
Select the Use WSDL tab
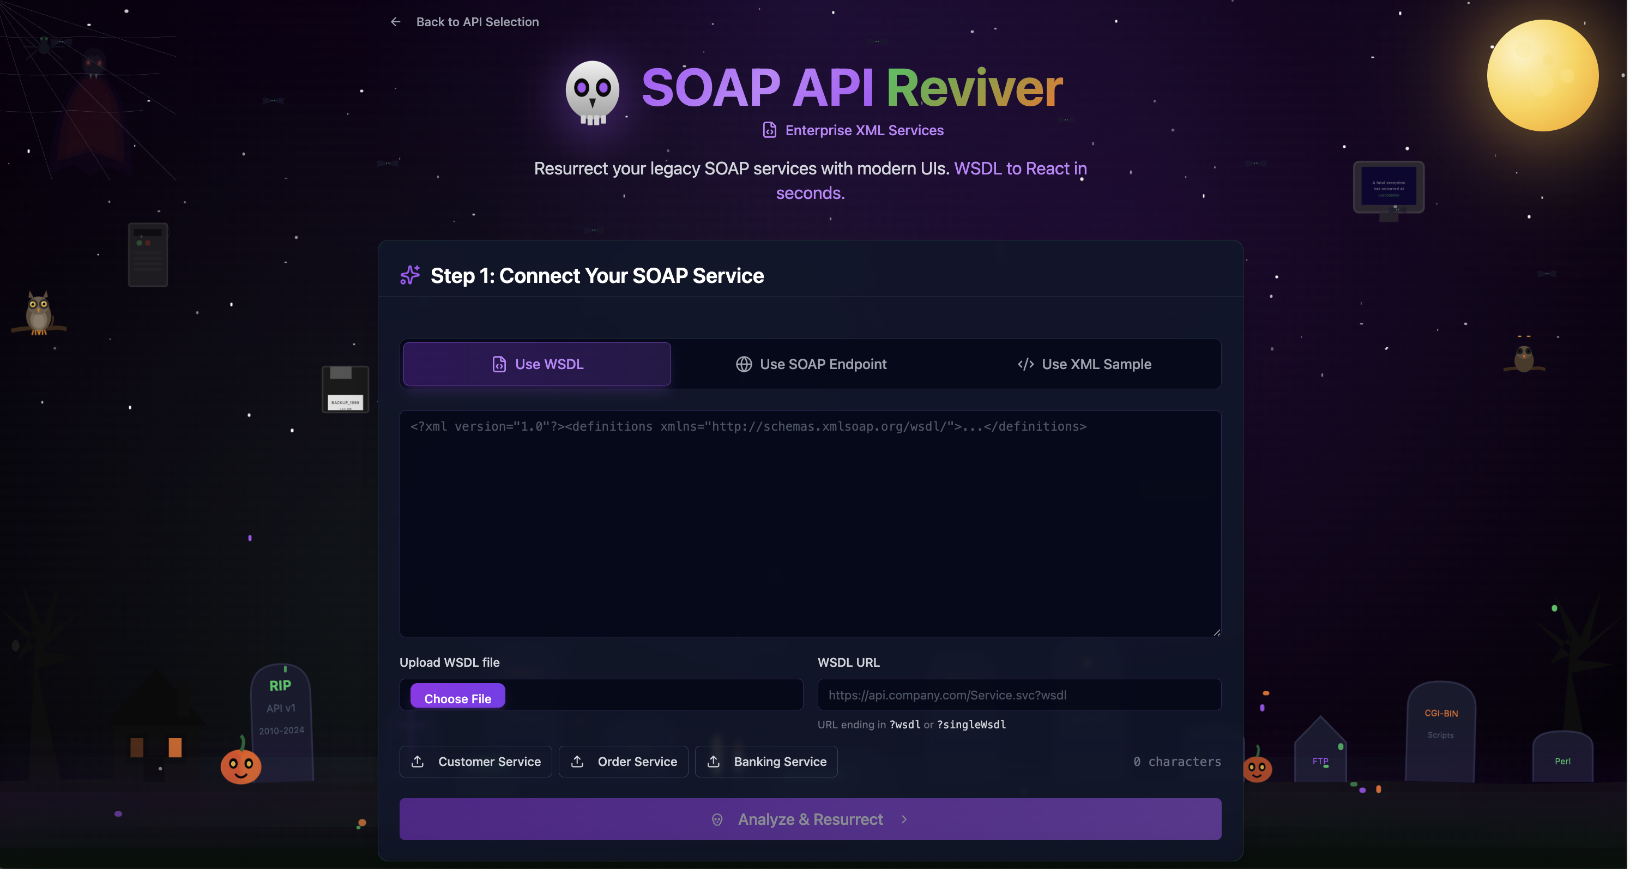pyautogui.click(x=537, y=365)
